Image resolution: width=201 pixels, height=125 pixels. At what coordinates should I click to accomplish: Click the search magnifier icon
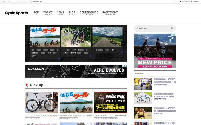click(x=172, y=28)
